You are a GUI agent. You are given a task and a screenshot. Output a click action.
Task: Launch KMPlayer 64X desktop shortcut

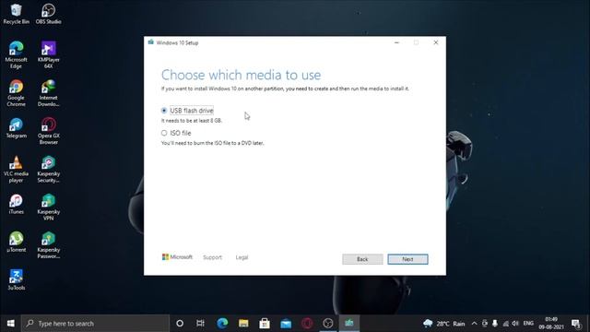coord(49,55)
